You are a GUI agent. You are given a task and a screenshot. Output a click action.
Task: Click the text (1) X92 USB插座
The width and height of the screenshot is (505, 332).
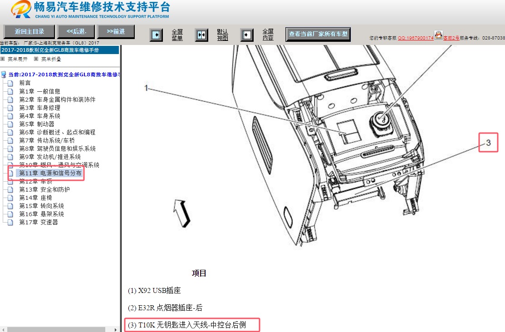154,290
